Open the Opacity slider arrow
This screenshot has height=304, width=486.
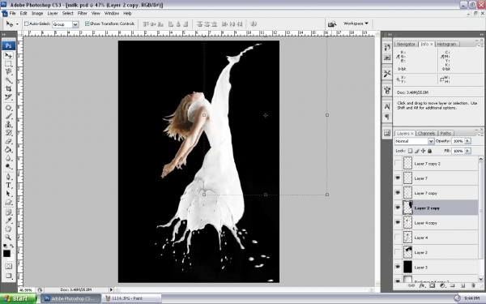point(467,141)
